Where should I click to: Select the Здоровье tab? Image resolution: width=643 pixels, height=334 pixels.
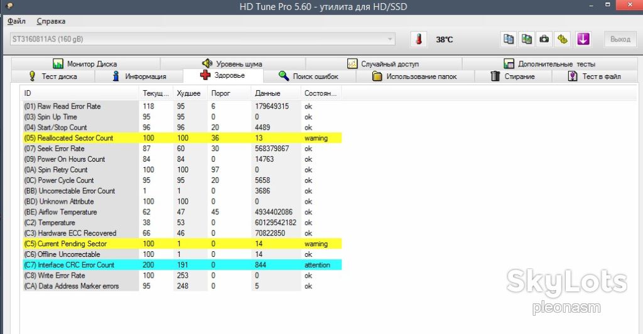pyautogui.click(x=223, y=75)
